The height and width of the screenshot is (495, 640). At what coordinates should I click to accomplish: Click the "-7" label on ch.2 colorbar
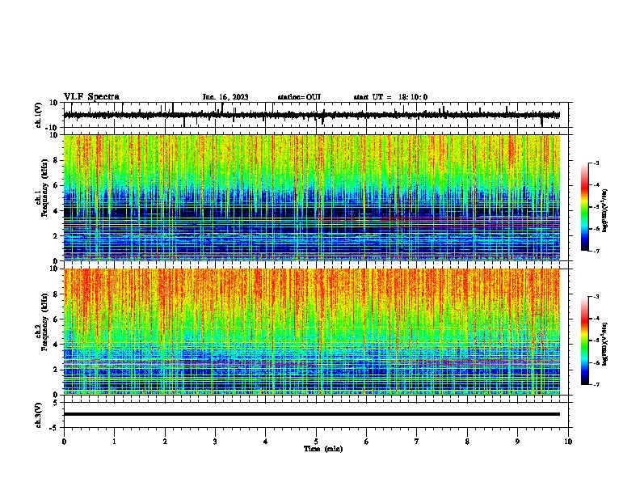coord(596,385)
